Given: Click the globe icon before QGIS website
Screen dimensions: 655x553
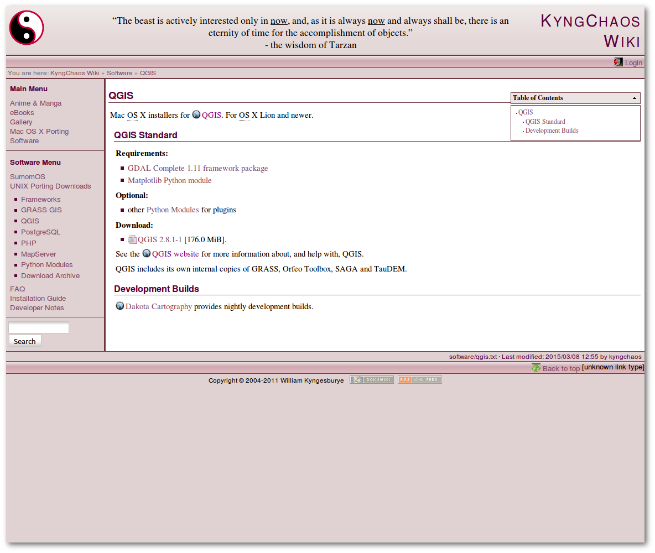Looking at the screenshot, I should (147, 253).
